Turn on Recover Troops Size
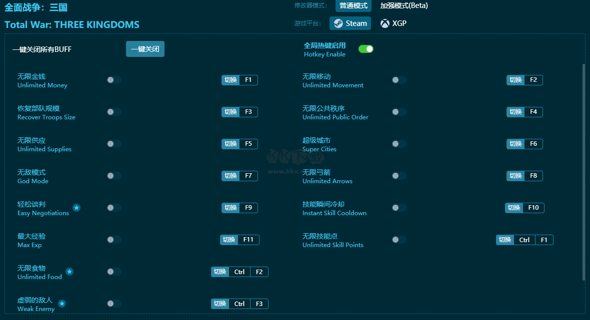This screenshot has width=590, height=320. 114,112
